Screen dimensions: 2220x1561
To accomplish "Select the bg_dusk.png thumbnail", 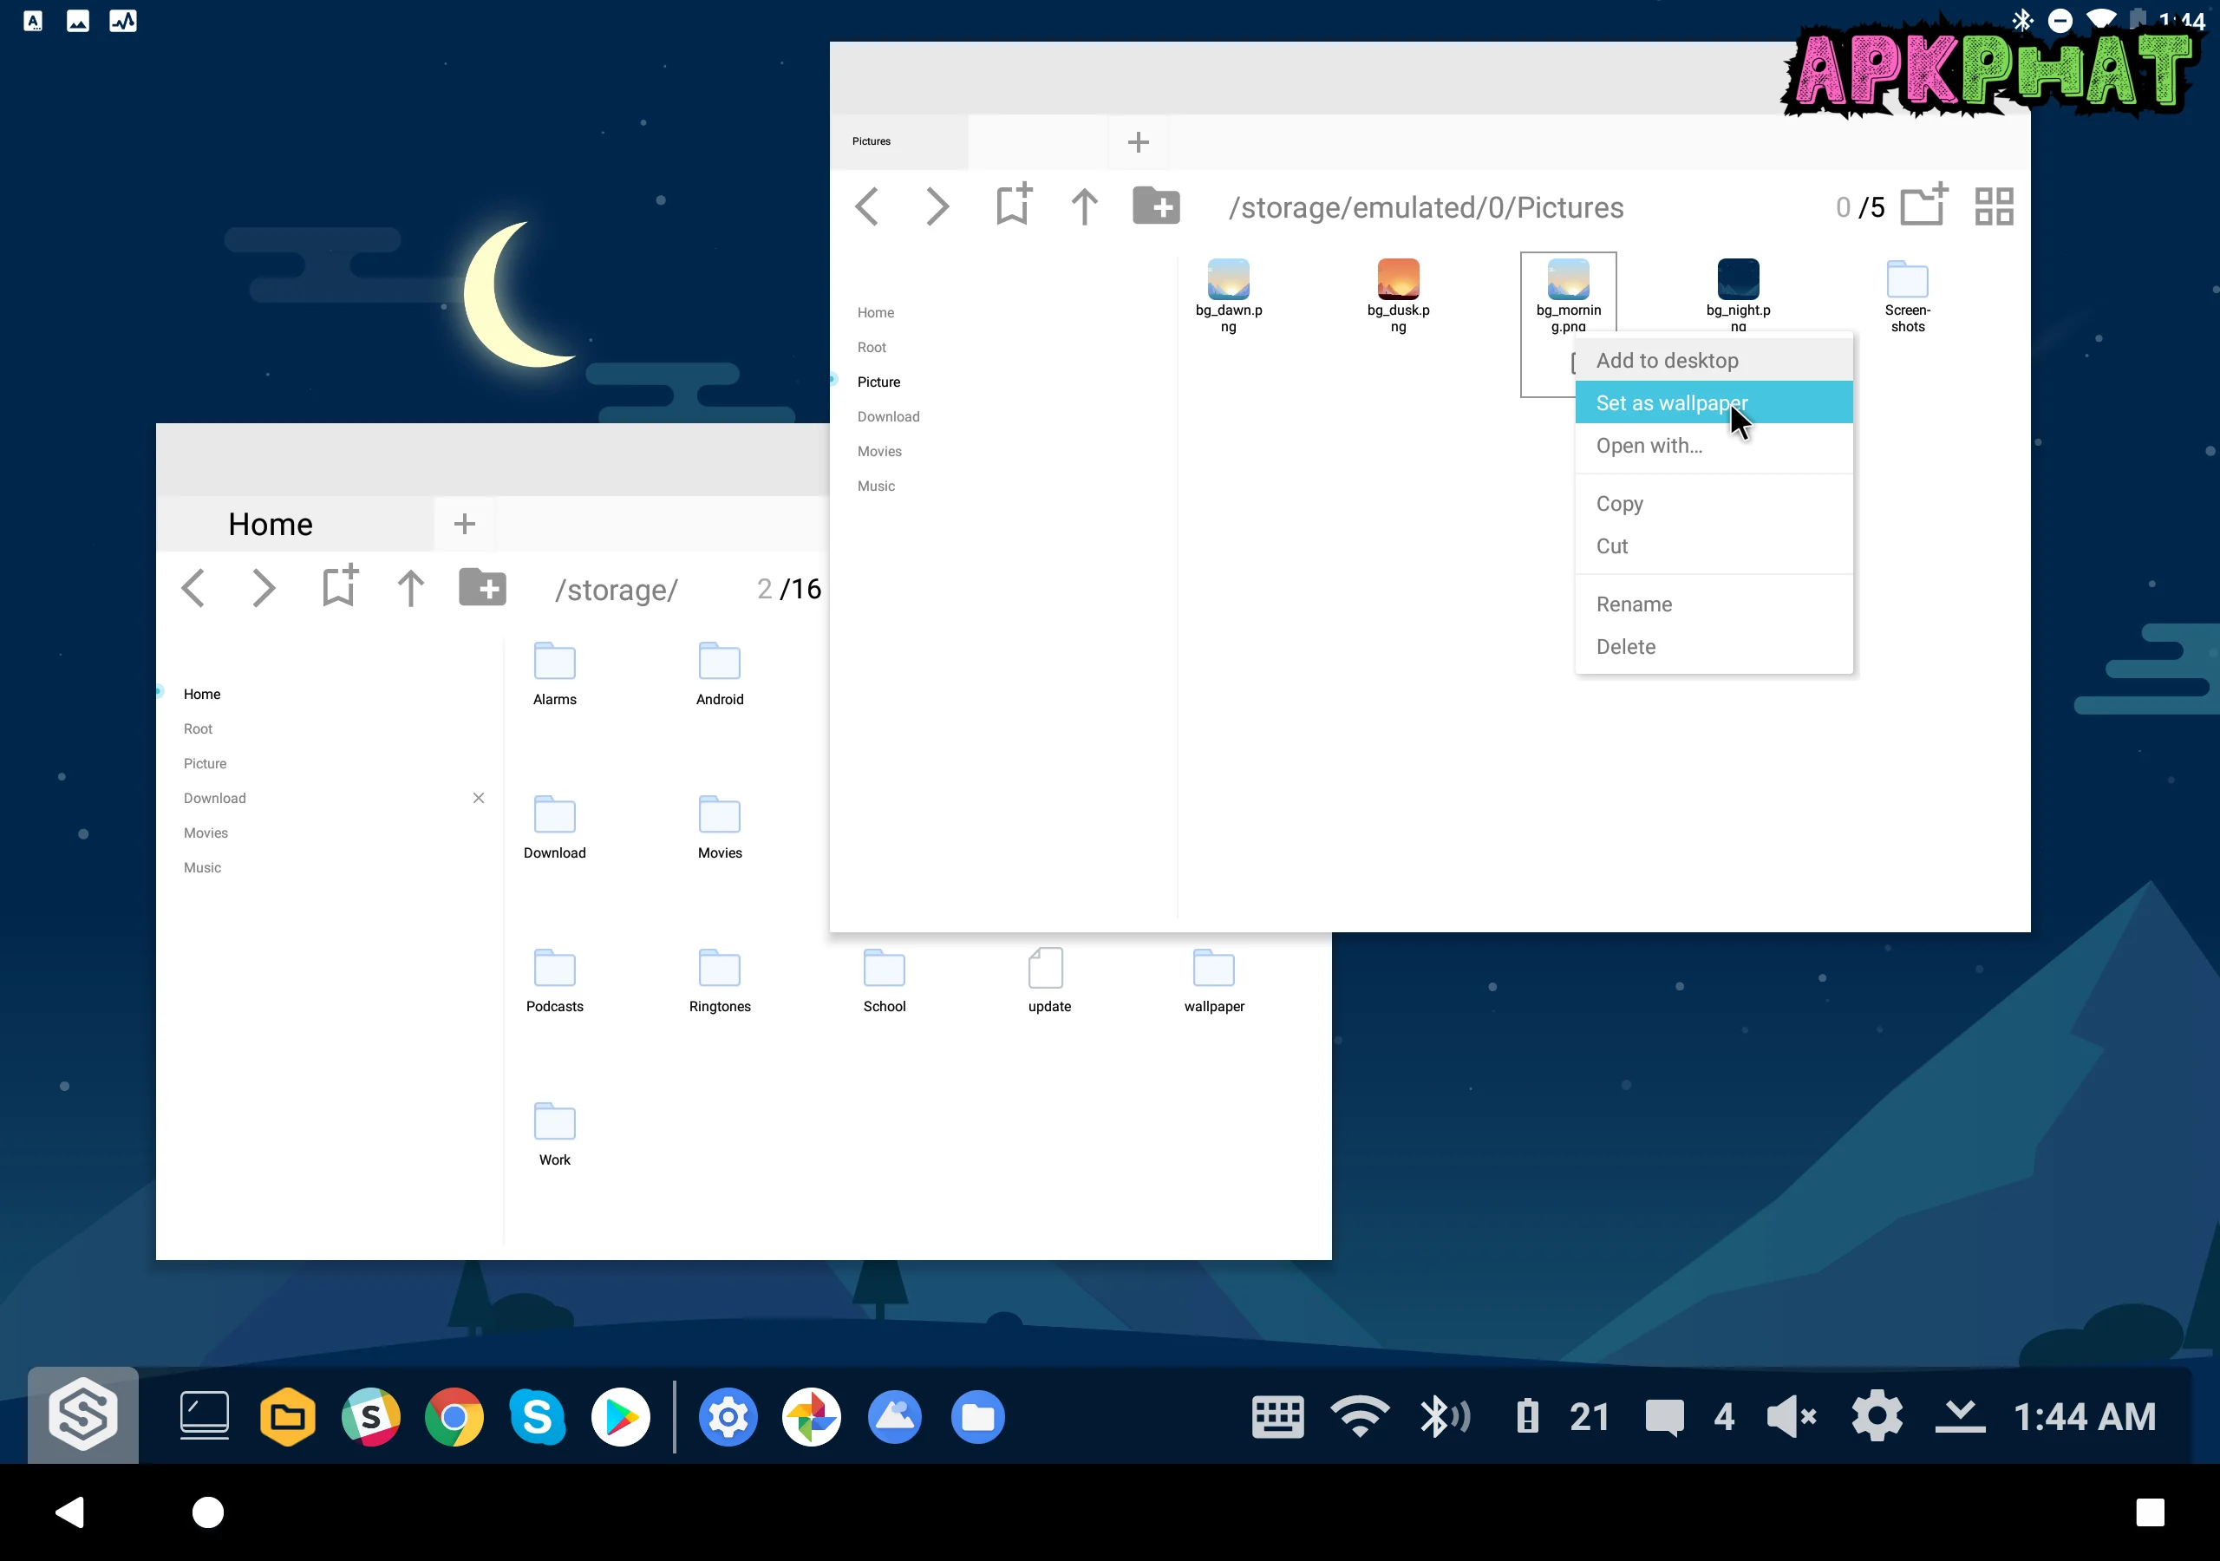I will pyautogui.click(x=1397, y=280).
